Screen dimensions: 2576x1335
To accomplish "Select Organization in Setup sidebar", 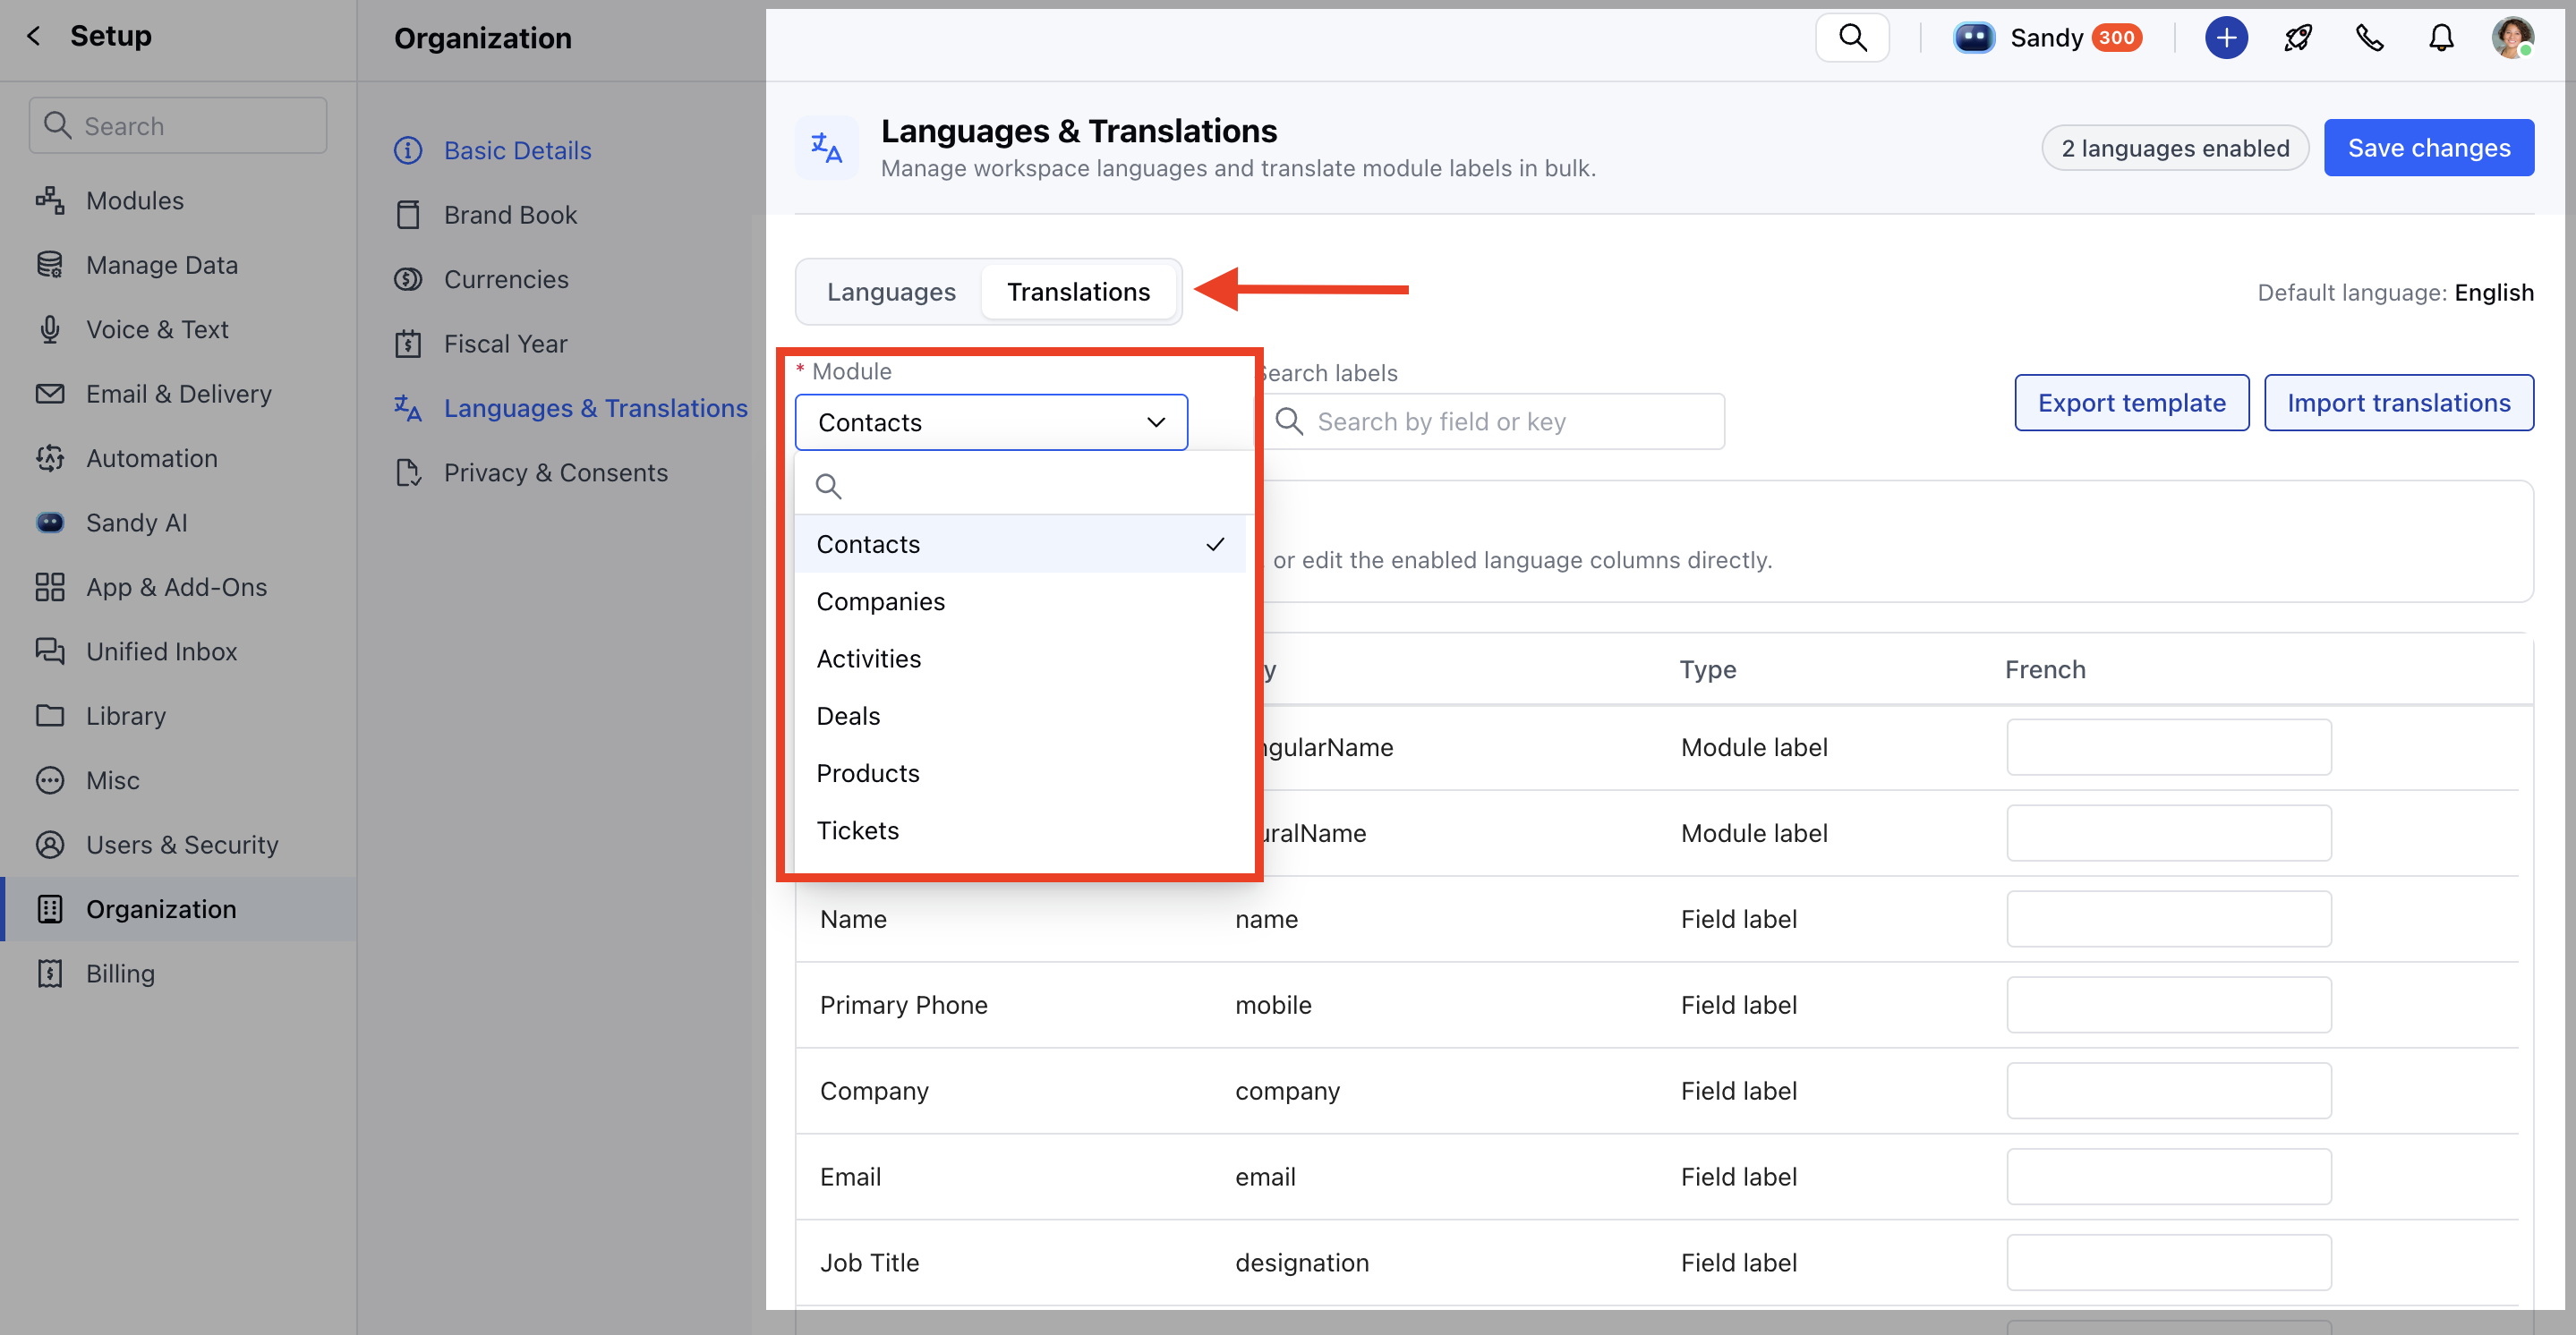I will click(x=178, y=909).
